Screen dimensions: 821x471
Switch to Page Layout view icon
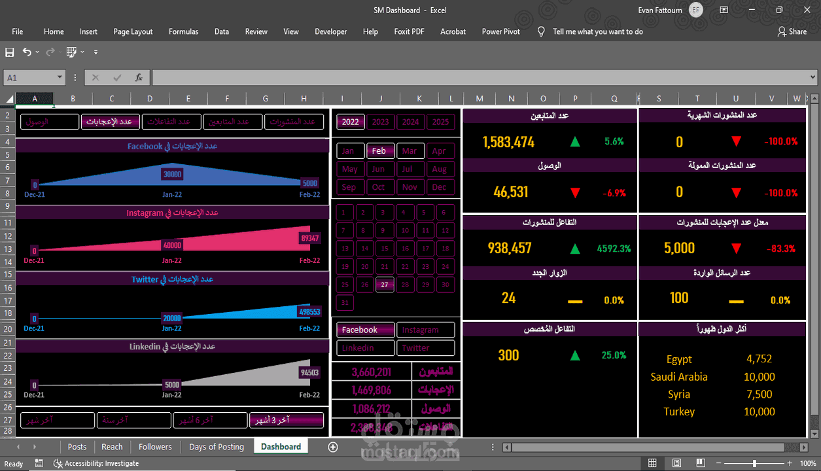(677, 463)
